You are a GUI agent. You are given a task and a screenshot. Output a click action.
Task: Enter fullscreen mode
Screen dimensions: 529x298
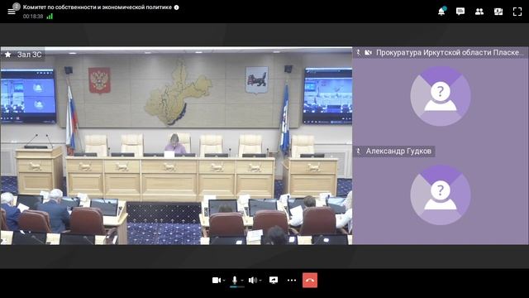(517, 12)
